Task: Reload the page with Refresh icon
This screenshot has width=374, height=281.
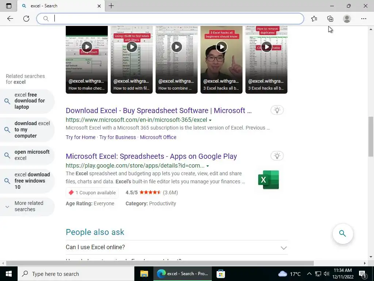Action: click(26, 19)
